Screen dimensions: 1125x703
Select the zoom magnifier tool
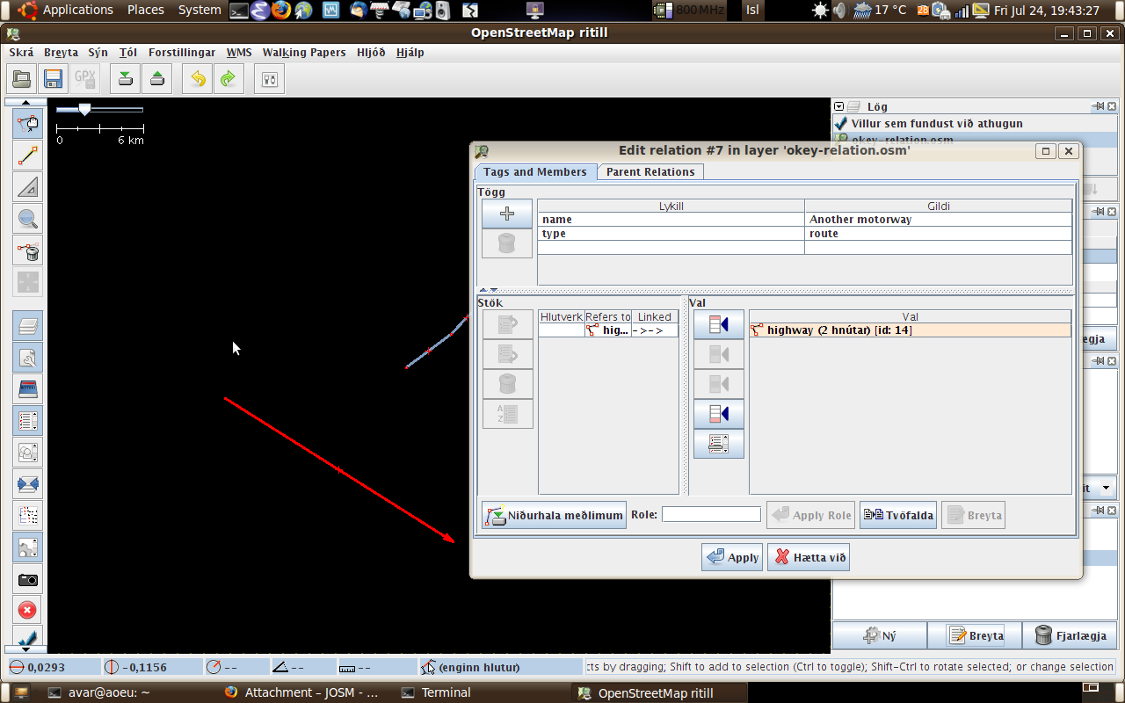click(28, 218)
